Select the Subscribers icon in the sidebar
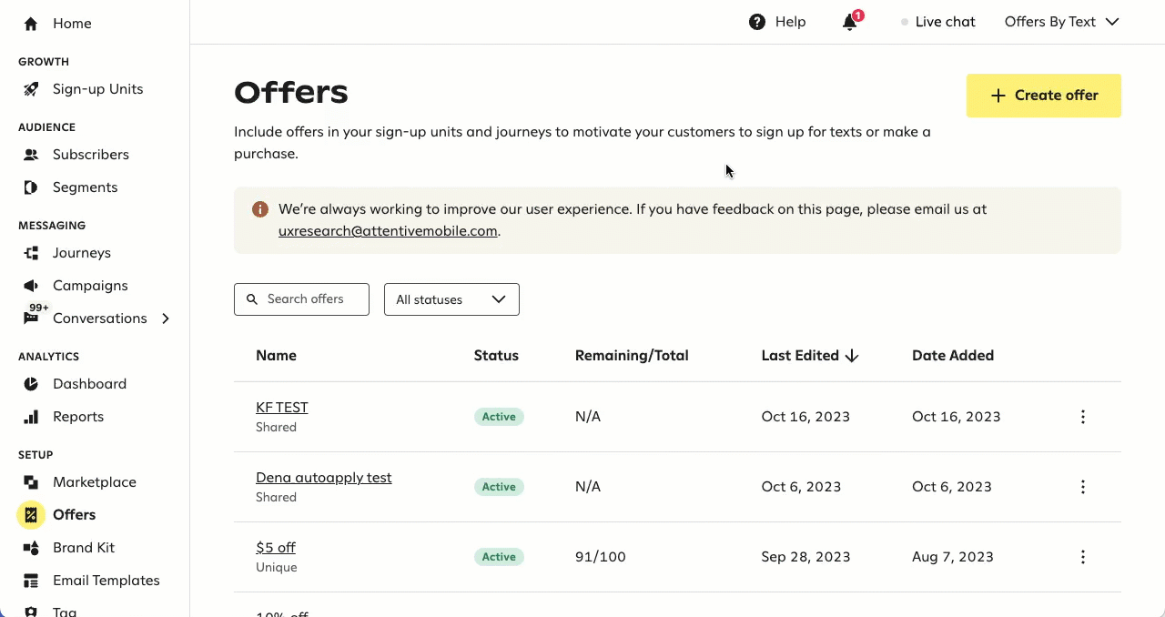The height and width of the screenshot is (617, 1165). tap(30, 154)
